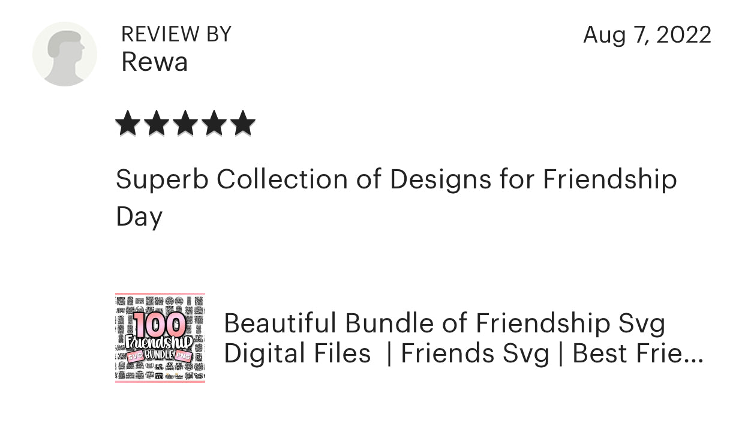Click "Digital Files" in the product title
The height and width of the screenshot is (423, 745).
(x=297, y=353)
